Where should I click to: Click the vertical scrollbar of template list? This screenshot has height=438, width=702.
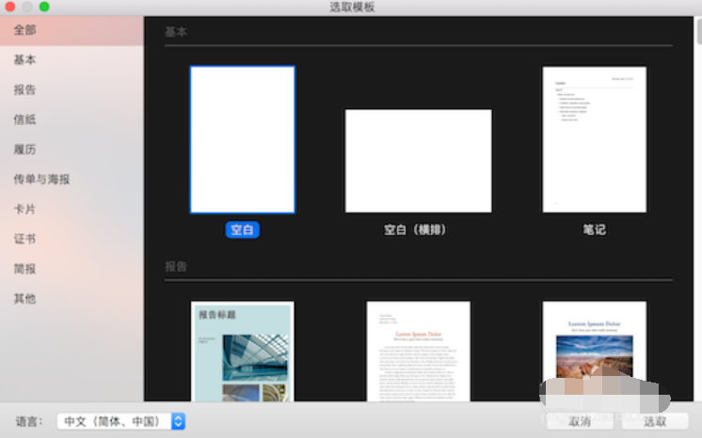coord(697,38)
